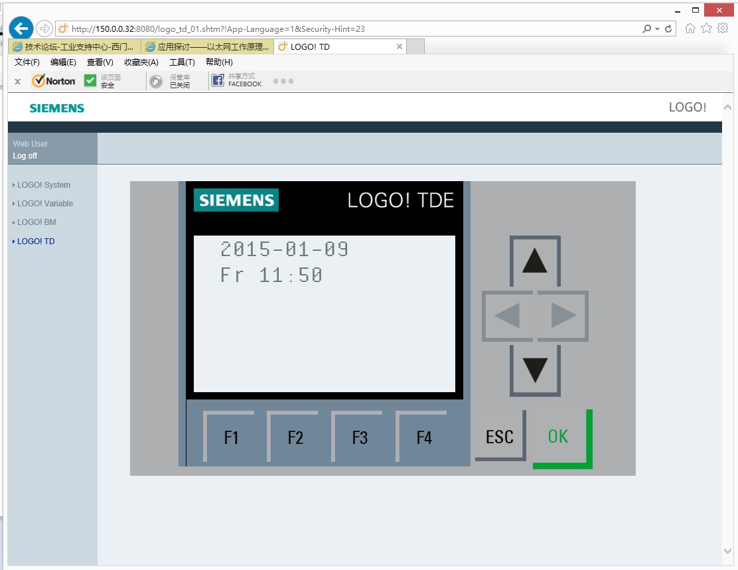This screenshot has height=570, width=738.
Task: Click the SIEMENS badge on TDE panel
Action: (236, 200)
